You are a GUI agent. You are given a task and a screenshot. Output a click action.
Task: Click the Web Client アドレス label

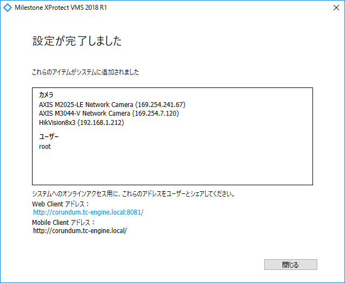(x=61, y=204)
